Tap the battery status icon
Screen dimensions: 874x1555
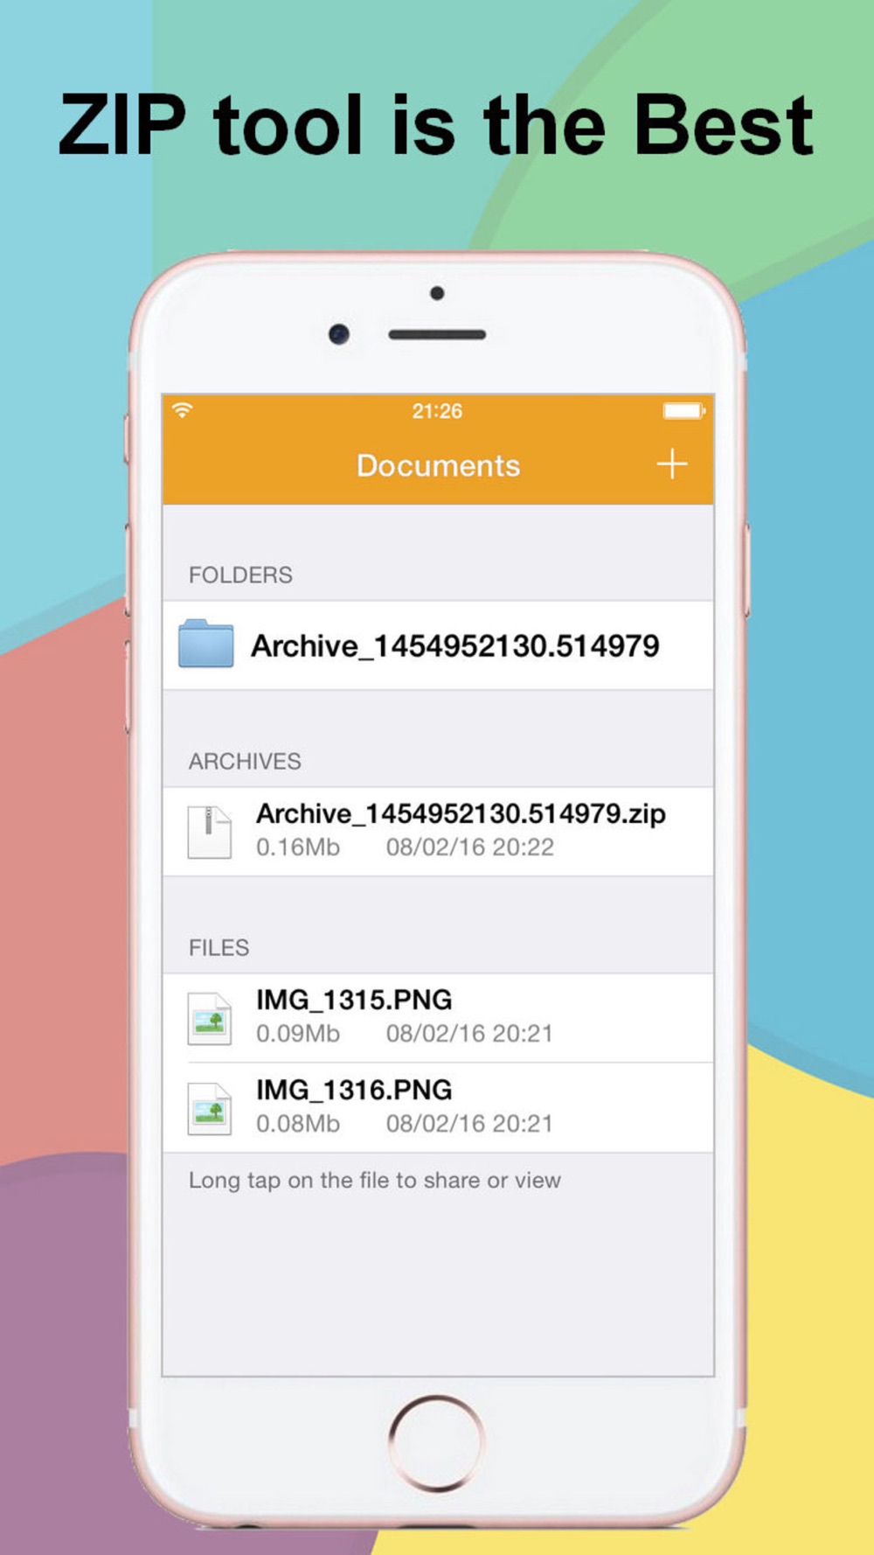click(x=684, y=410)
